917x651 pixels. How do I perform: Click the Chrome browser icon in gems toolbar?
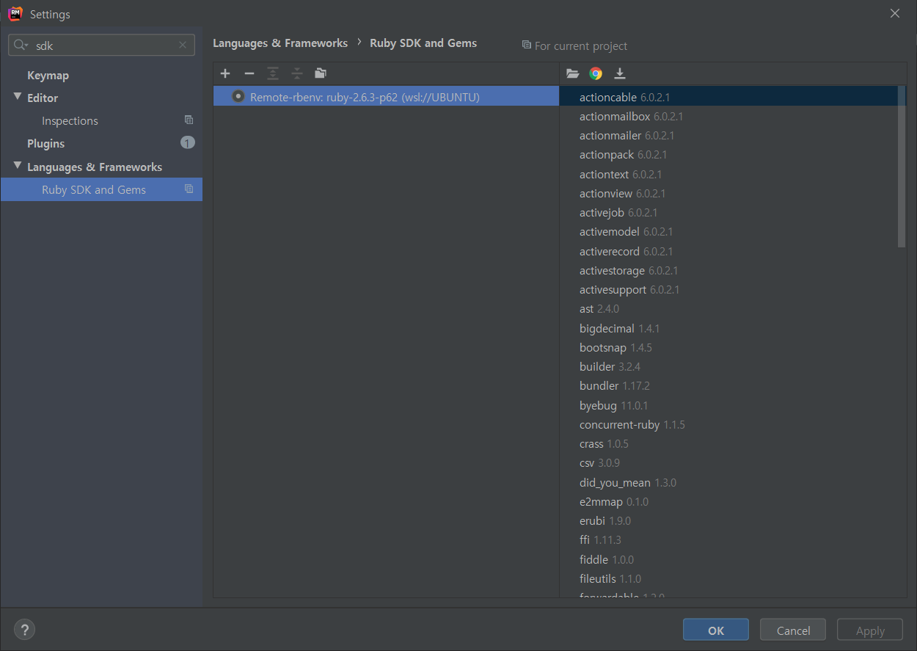596,73
